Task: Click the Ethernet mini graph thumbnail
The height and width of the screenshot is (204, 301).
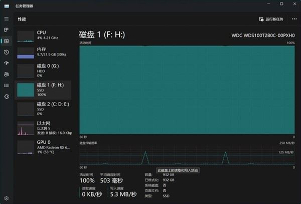Action: [26, 128]
